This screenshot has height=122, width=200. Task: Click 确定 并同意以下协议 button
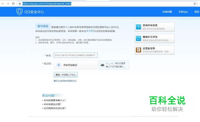(x=66, y=75)
